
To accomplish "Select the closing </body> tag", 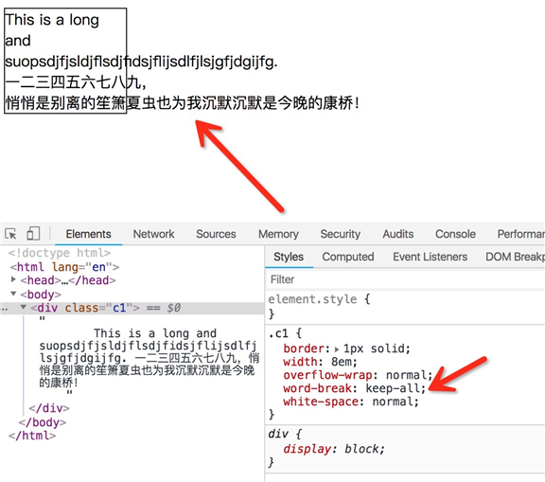I will [x=43, y=422].
